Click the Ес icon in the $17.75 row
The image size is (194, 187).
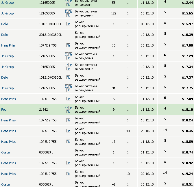(x=66, y=86)
